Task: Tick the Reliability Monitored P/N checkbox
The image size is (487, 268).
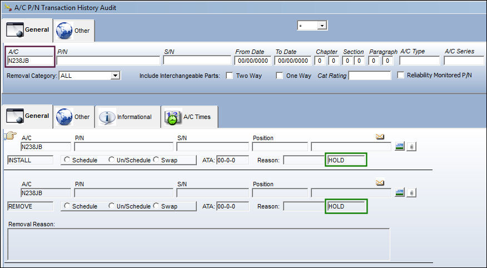Action: click(401, 75)
